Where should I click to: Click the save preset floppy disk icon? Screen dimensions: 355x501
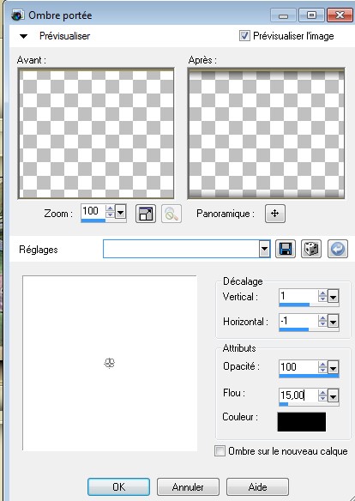[286, 249]
